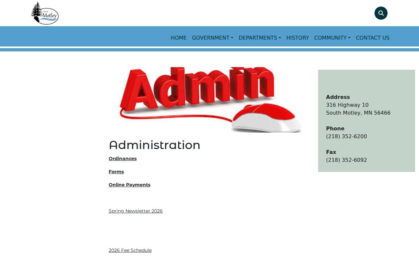Open the HISTORY page

298,38
